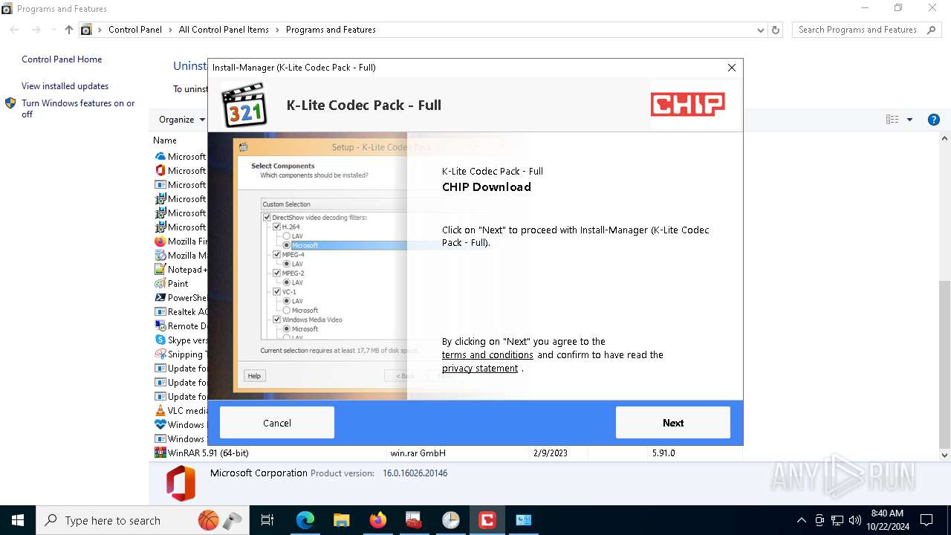
Task: Select the Paint entry in program list
Action: tap(172, 284)
